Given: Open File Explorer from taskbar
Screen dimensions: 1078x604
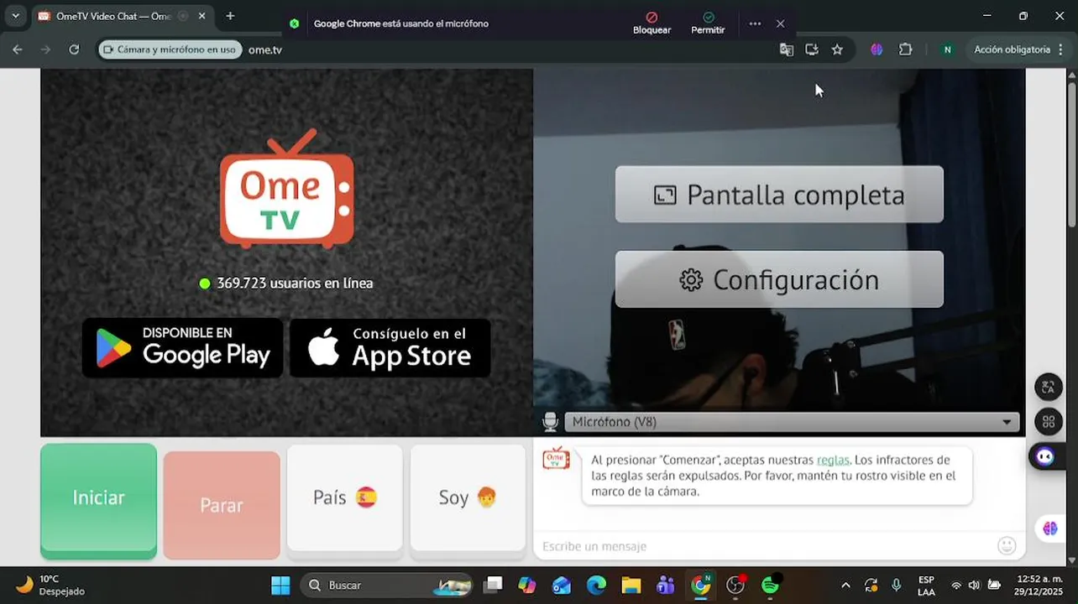Looking at the screenshot, I should tap(631, 585).
